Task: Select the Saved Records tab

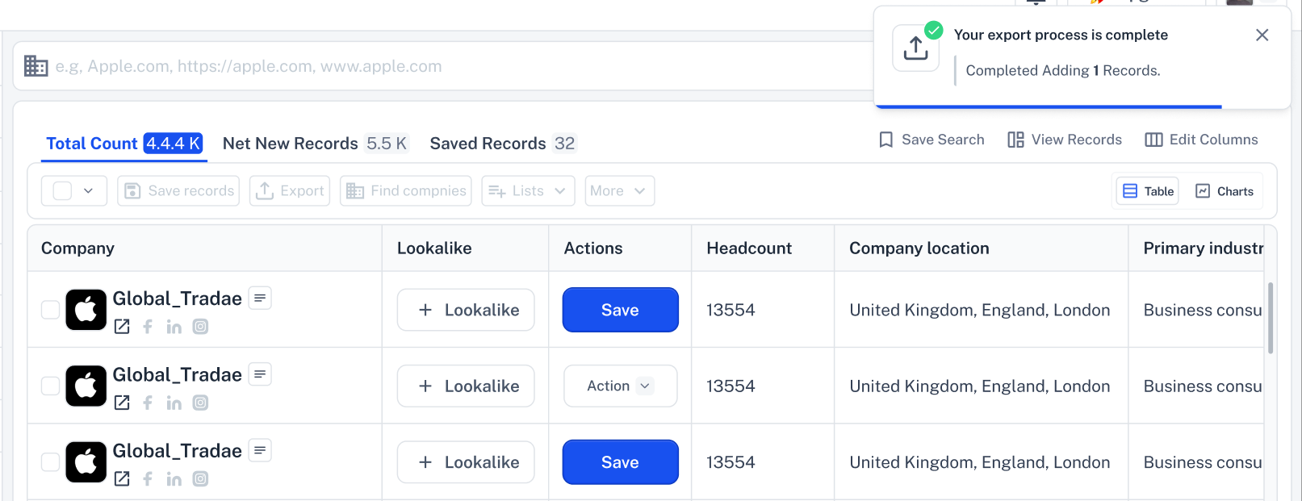Action: [x=503, y=144]
